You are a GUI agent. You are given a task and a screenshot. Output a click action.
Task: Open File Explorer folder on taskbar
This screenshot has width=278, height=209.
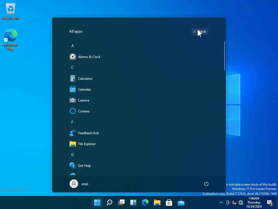(x=157, y=202)
